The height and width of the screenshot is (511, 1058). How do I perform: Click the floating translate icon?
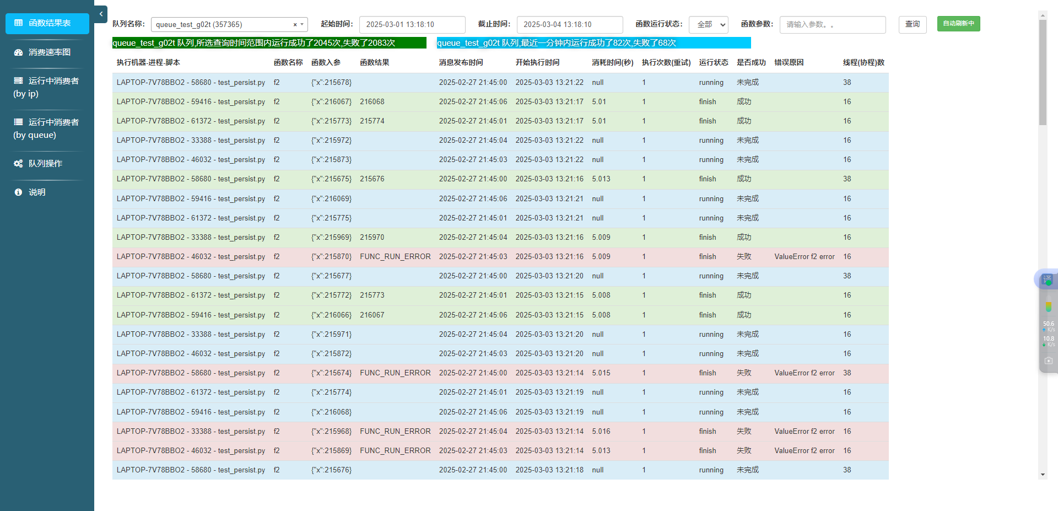point(1048,280)
